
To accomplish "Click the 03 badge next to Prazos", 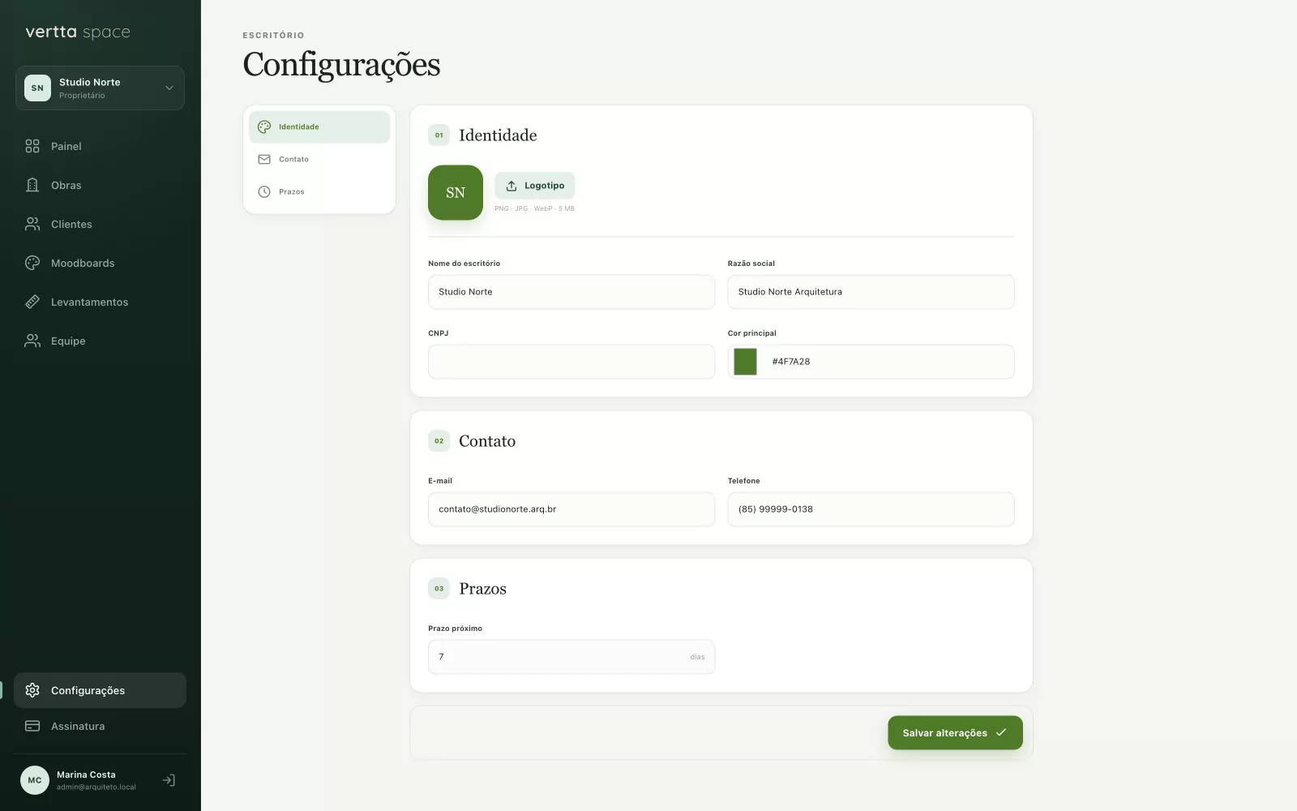I will tap(439, 589).
